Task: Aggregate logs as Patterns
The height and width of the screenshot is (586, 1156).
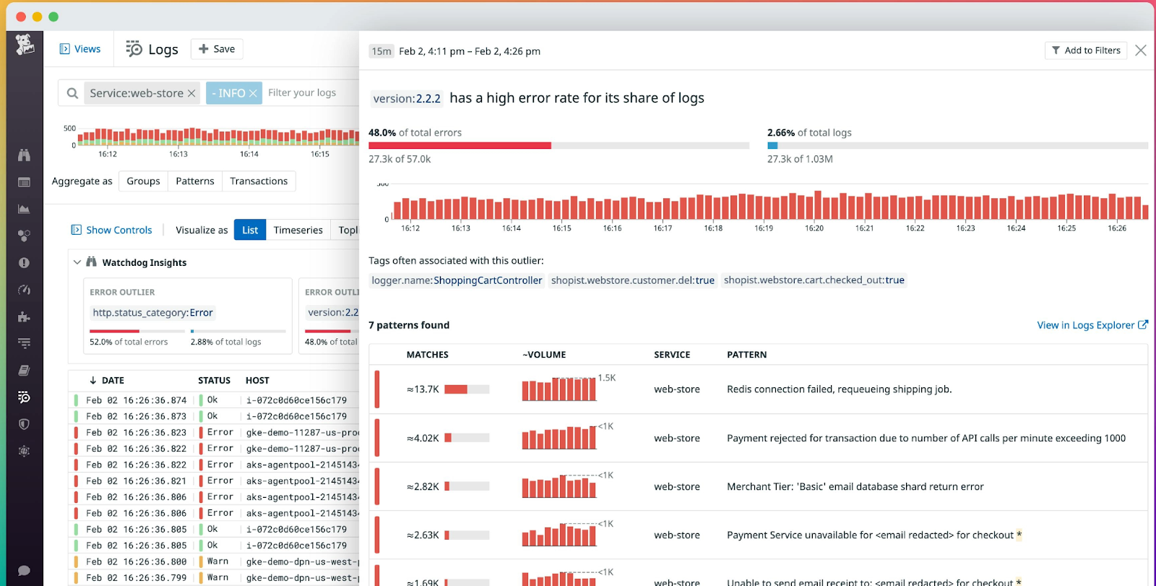Action: (195, 181)
